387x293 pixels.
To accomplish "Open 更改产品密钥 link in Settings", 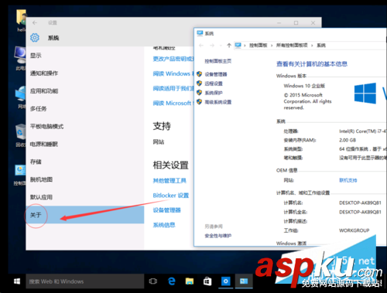I will [173, 59].
